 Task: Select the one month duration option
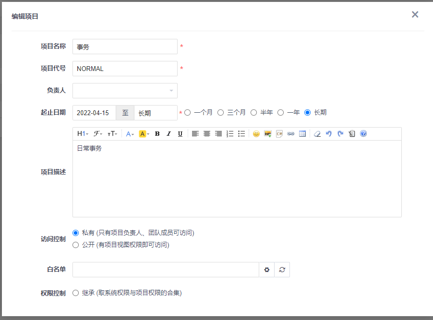click(188, 113)
